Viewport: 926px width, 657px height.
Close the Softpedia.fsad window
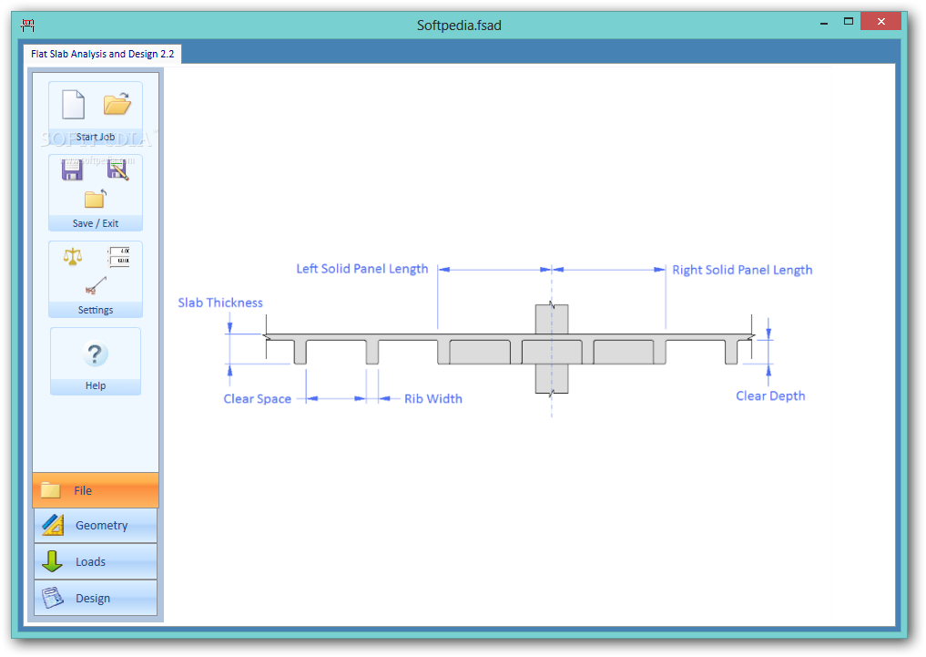880,21
